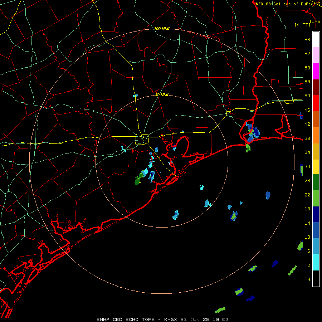Click the 'NEXLAB-College of DuPage' header text

click(x=286, y=4)
